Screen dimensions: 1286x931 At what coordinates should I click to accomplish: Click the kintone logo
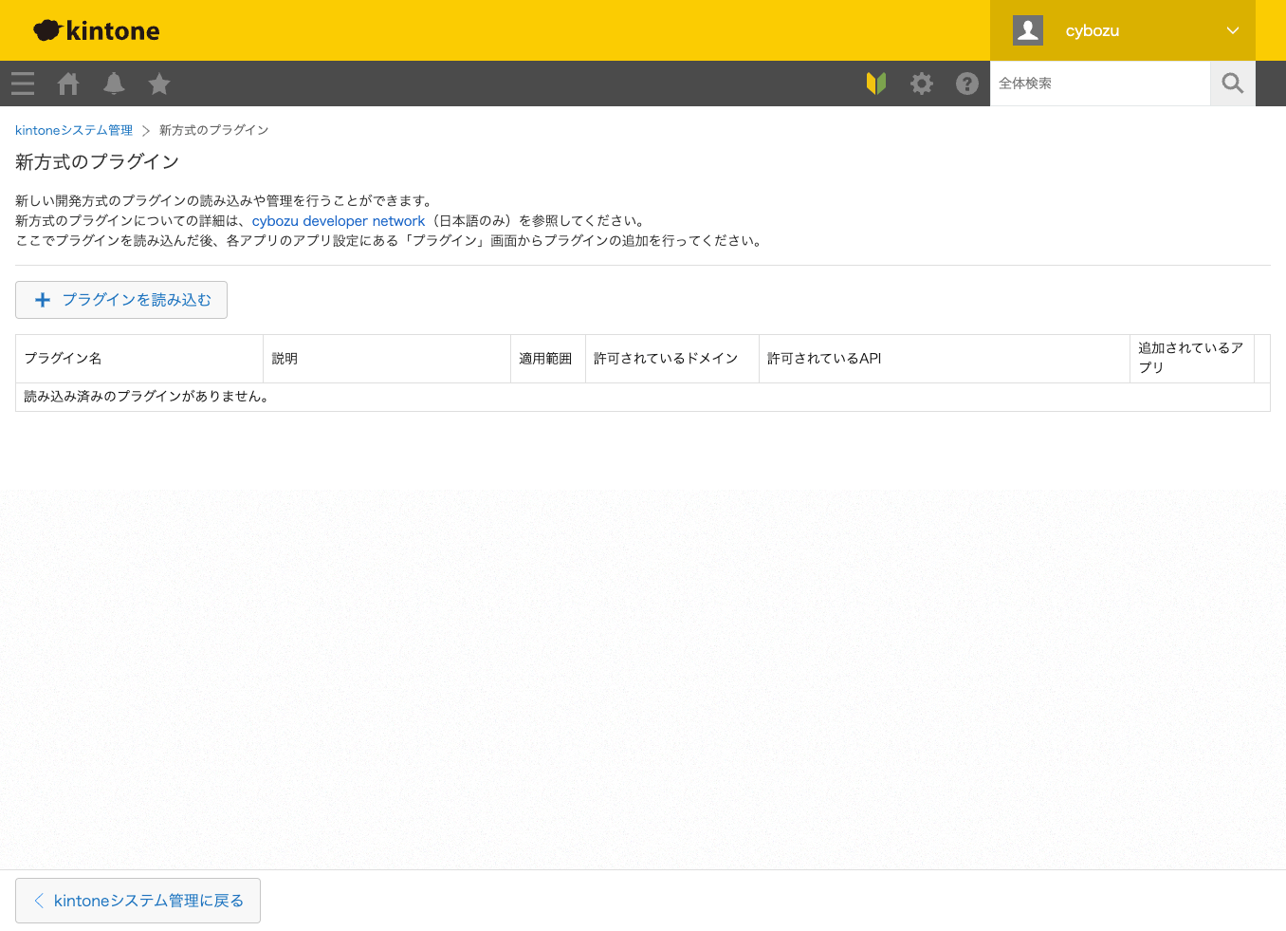97,30
